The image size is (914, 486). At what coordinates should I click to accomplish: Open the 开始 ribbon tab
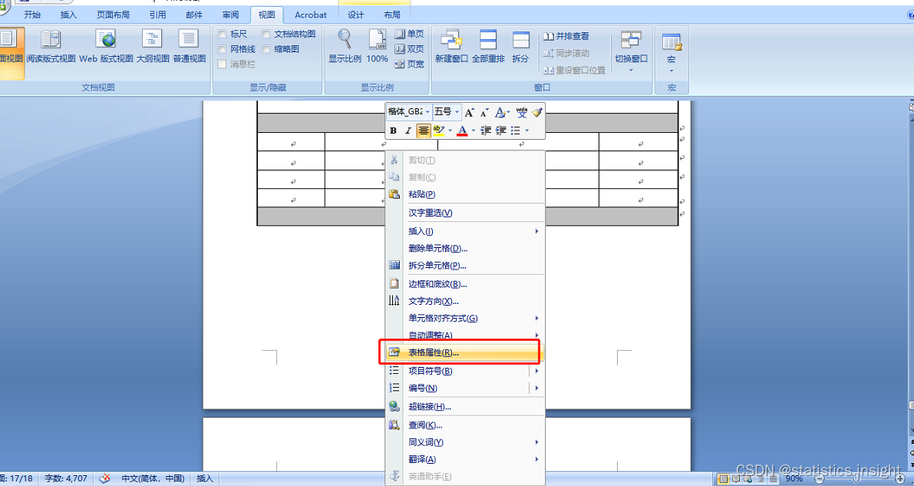tap(31, 15)
